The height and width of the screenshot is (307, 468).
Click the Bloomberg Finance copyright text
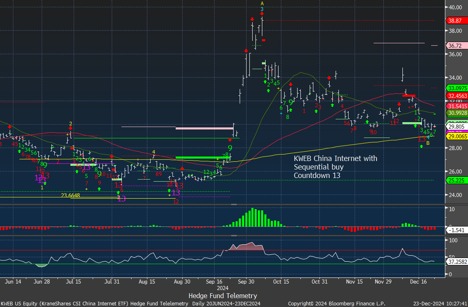point(336,303)
